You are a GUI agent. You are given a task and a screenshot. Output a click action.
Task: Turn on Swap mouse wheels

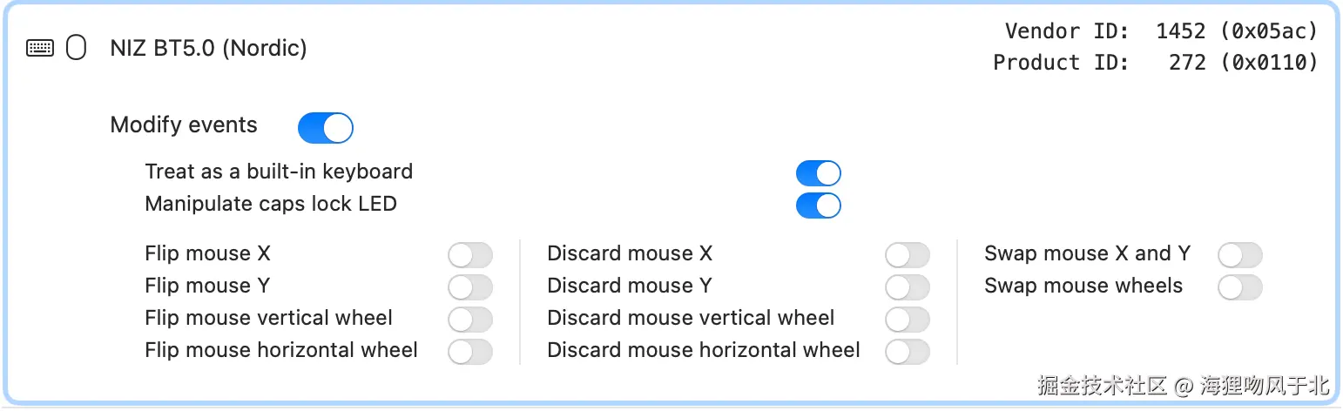[1239, 287]
